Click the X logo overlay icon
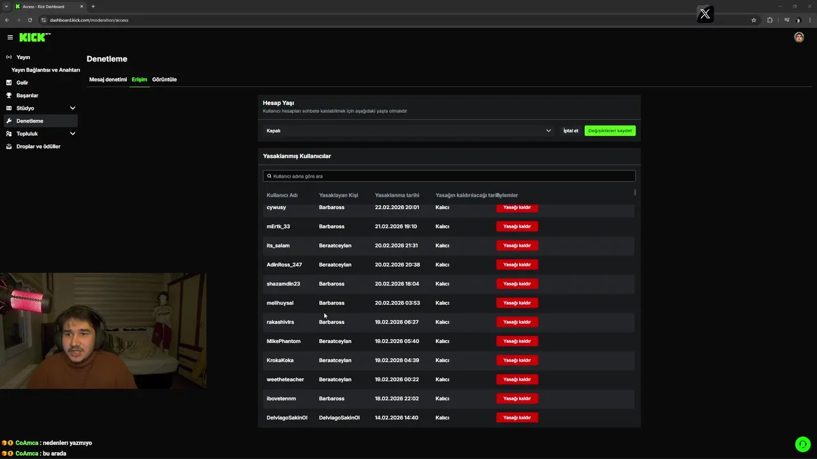Image resolution: width=817 pixels, height=459 pixels. click(705, 13)
